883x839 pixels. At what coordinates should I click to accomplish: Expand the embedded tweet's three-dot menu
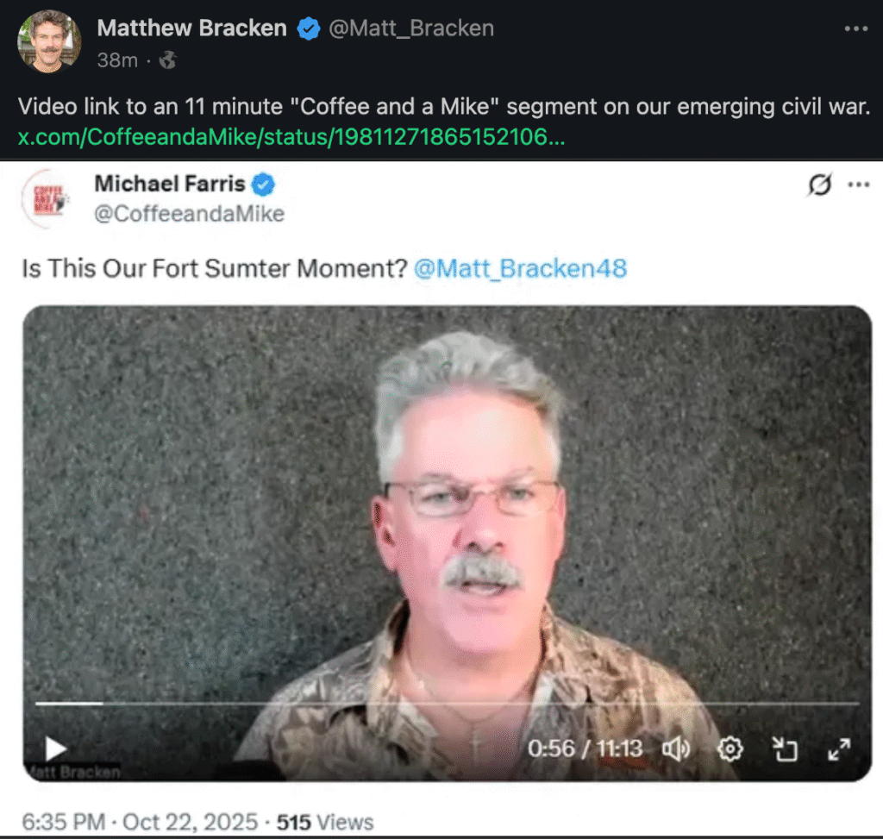point(858,185)
